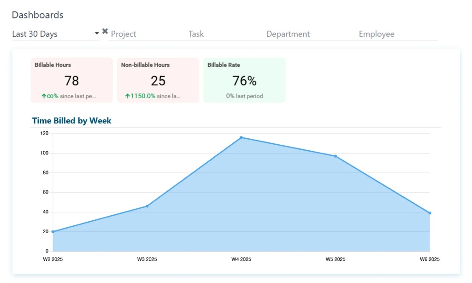The height and width of the screenshot is (283, 472).
Task: Open the Last 30 Days period dropdown
Action: [55, 34]
